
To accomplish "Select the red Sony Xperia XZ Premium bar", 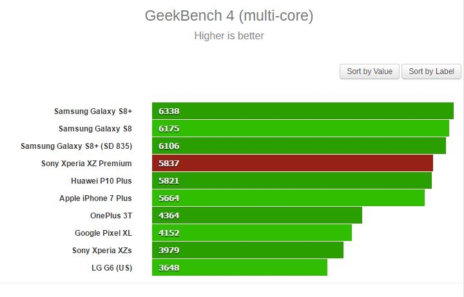I will point(293,163).
